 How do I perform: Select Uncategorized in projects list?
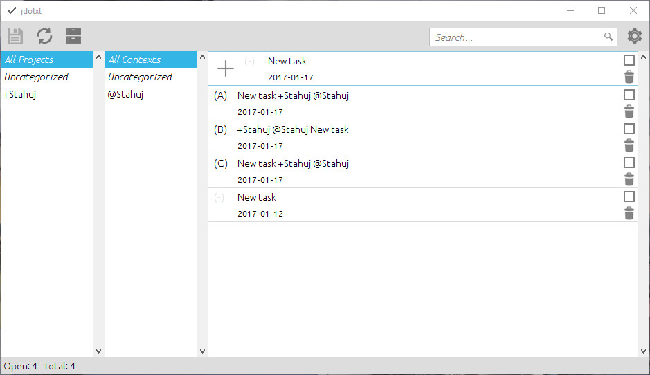46,77
